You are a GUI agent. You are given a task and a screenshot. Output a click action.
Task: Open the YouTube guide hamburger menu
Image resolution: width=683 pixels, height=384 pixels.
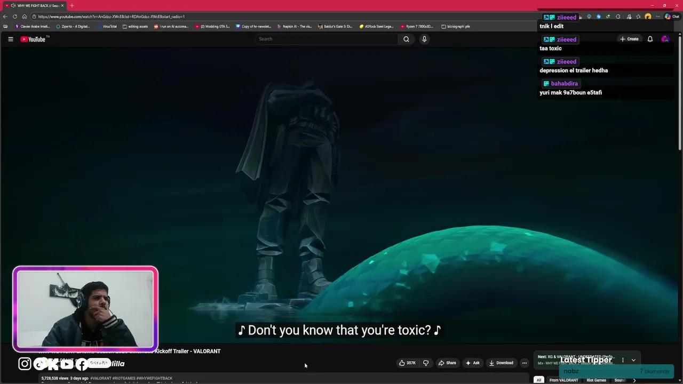click(x=10, y=39)
